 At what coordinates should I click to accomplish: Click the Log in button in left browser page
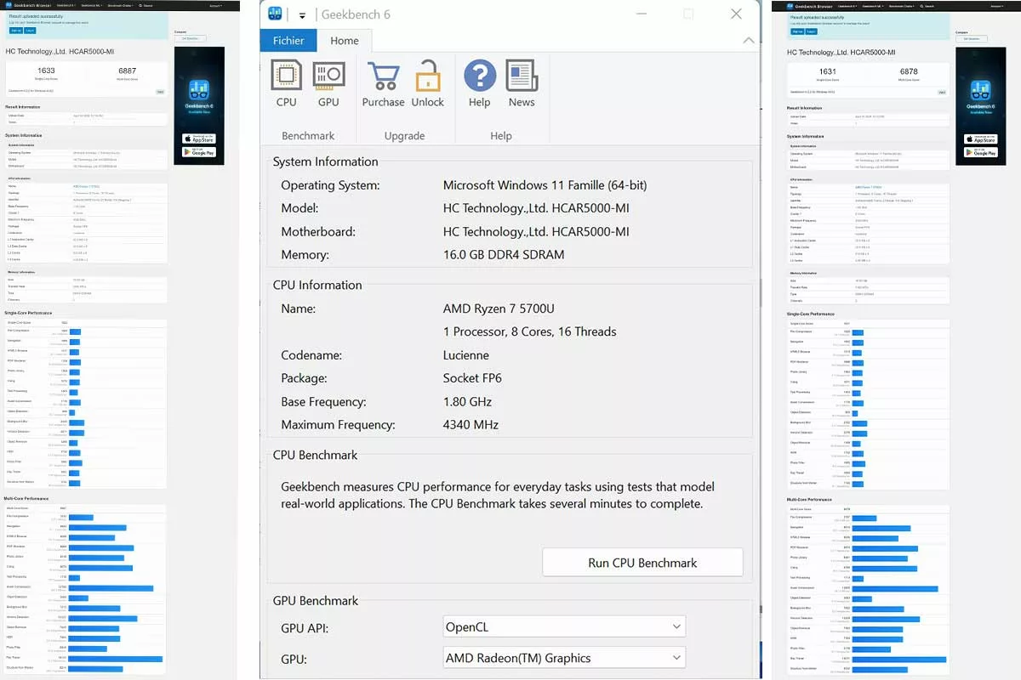tap(30, 31)
